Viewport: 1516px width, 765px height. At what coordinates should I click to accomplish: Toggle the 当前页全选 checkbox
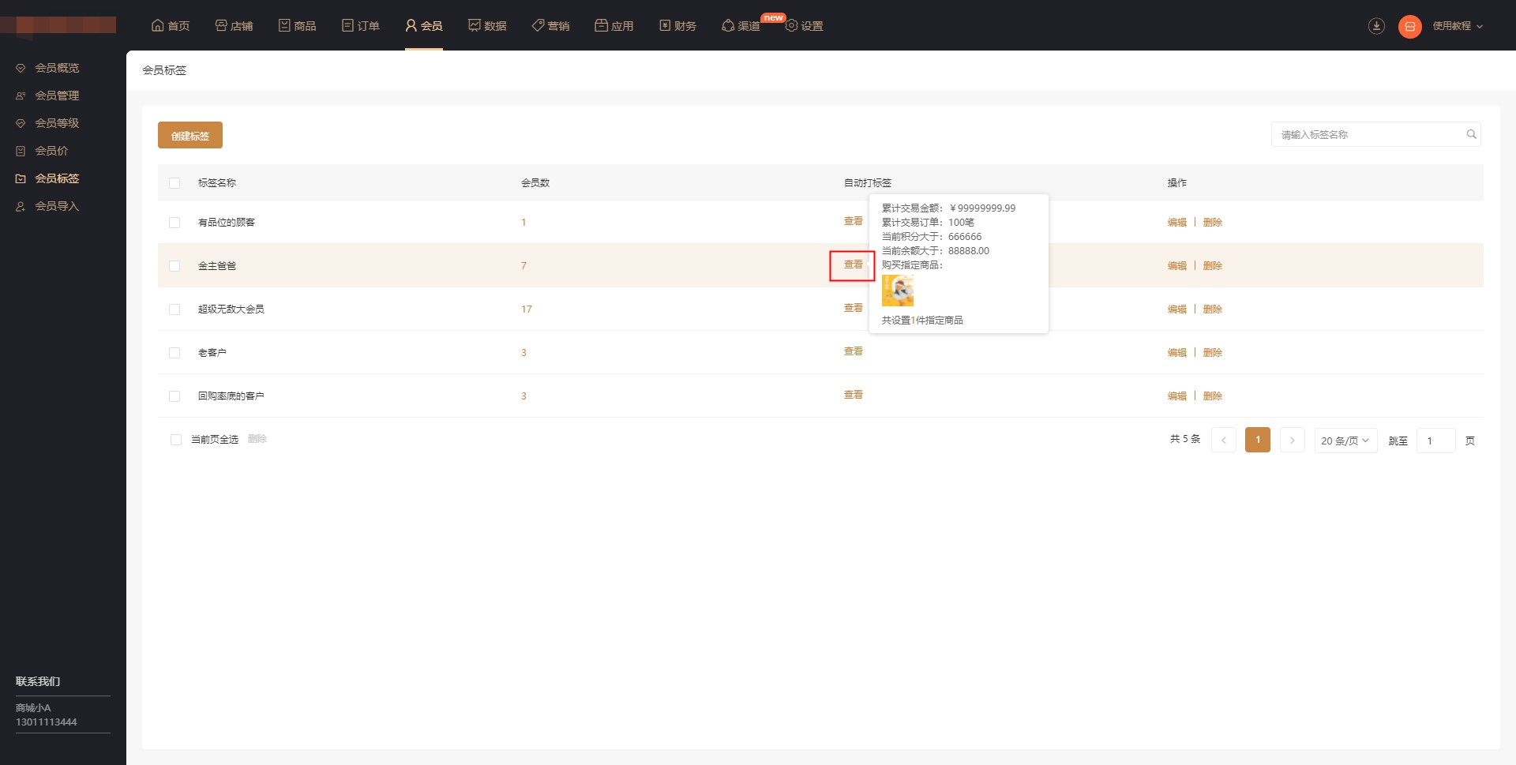[176, 440]
